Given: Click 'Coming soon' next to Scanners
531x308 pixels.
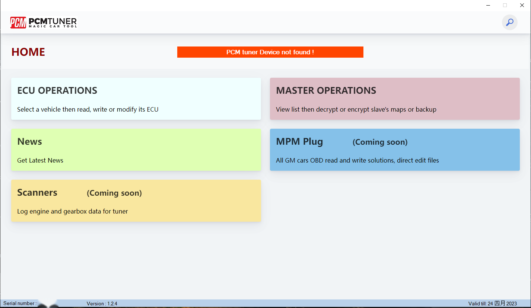Looking at the screenshot, I should click(114, 193).
